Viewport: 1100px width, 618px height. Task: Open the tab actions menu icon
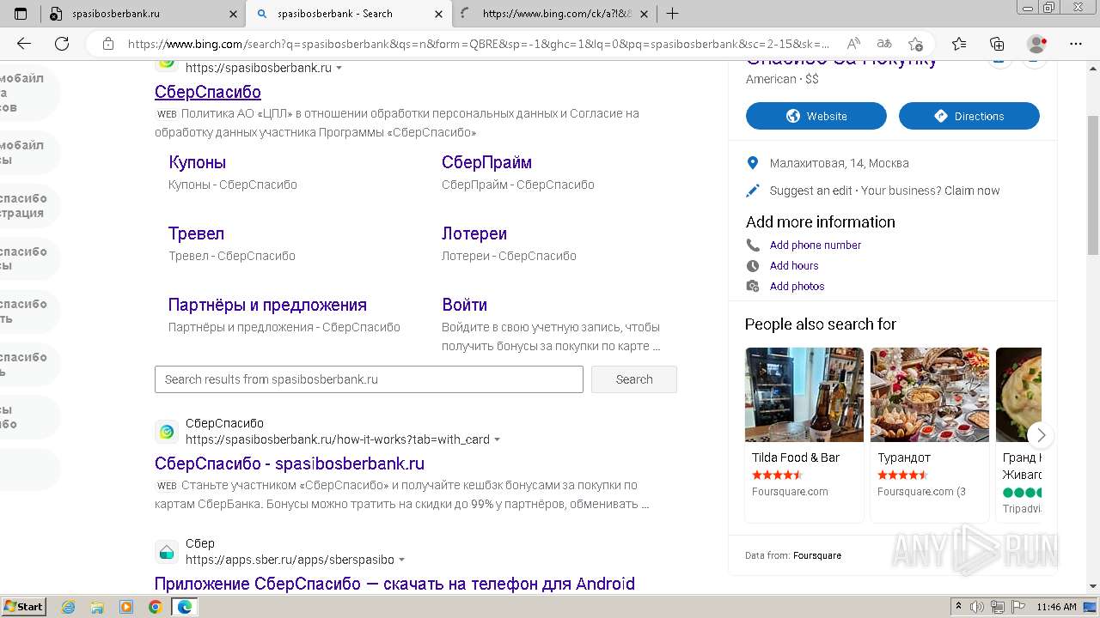coord(21,14)
